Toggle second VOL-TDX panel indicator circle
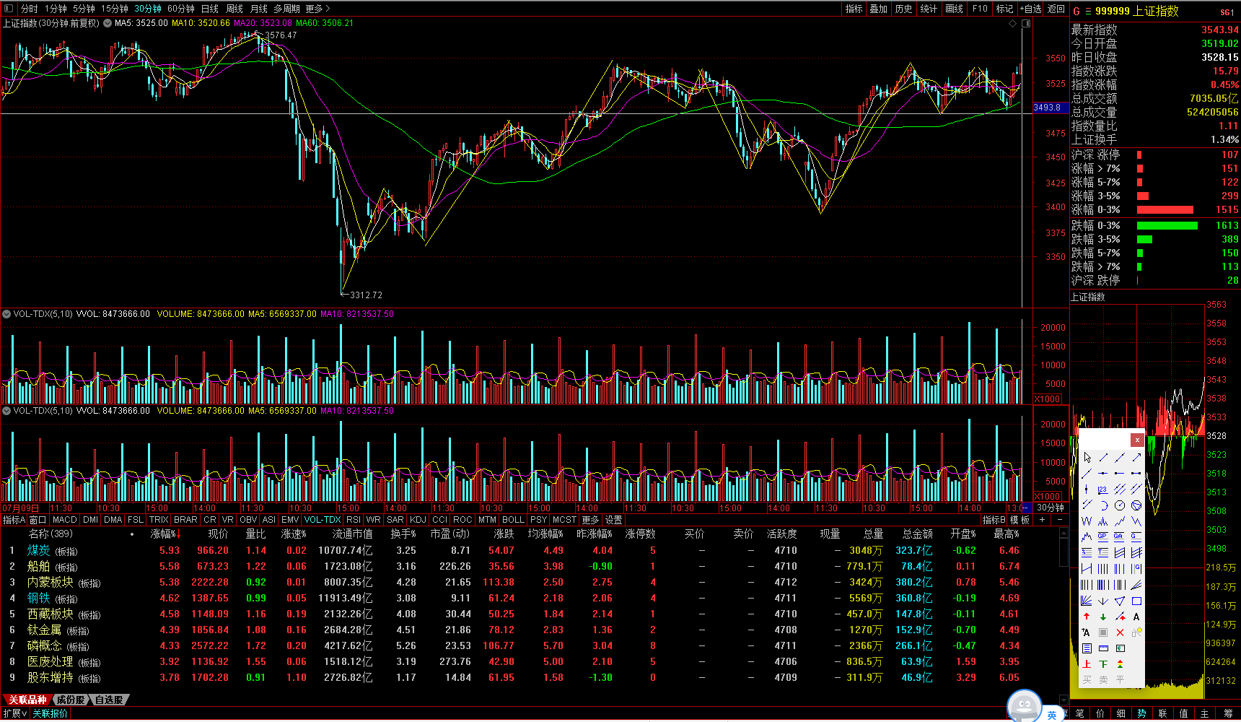 pyautogui.click(x=6, y=411)
